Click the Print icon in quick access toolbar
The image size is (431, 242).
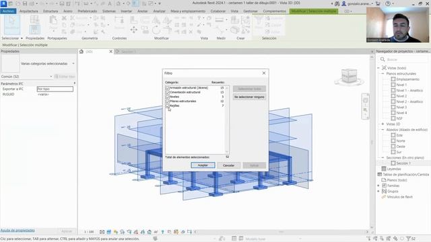click(x=62, y=3)
